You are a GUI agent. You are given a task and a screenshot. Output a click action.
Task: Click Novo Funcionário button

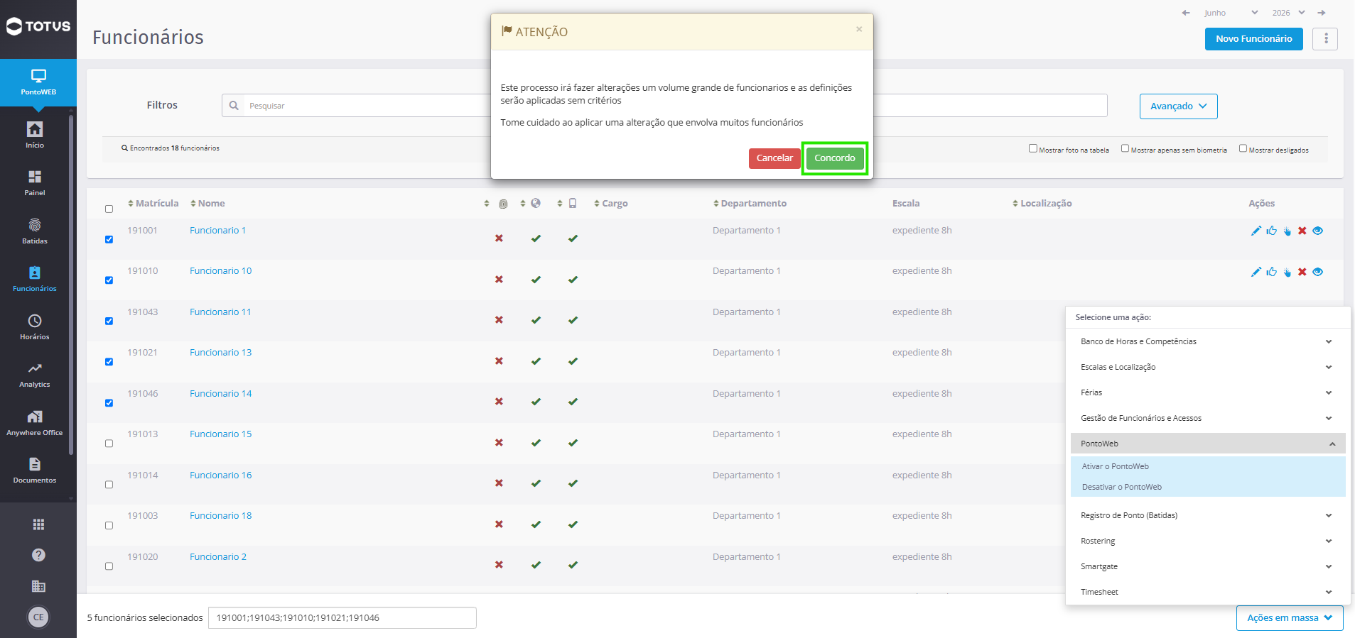coord(1254,39)
